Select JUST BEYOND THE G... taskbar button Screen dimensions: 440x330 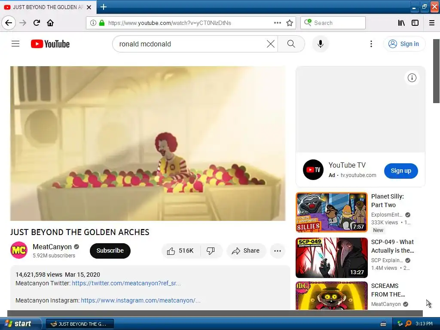pos(79,324)
